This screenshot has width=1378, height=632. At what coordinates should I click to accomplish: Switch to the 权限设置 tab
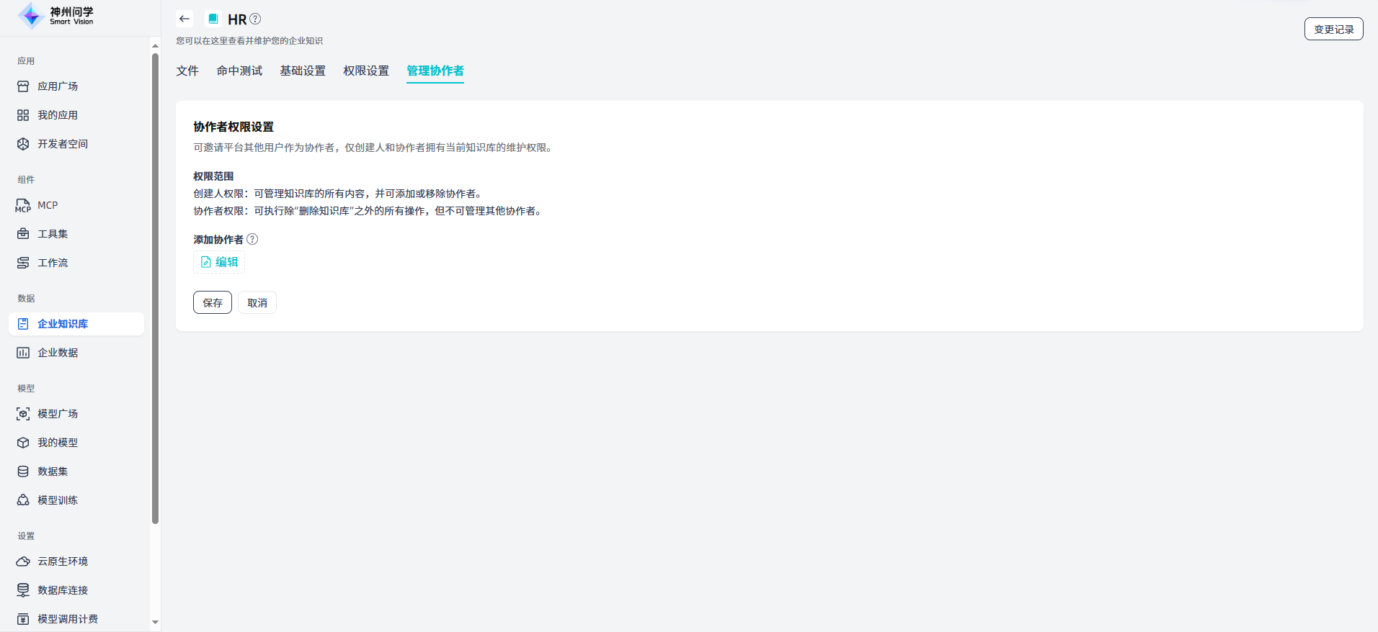click(366, 71)
